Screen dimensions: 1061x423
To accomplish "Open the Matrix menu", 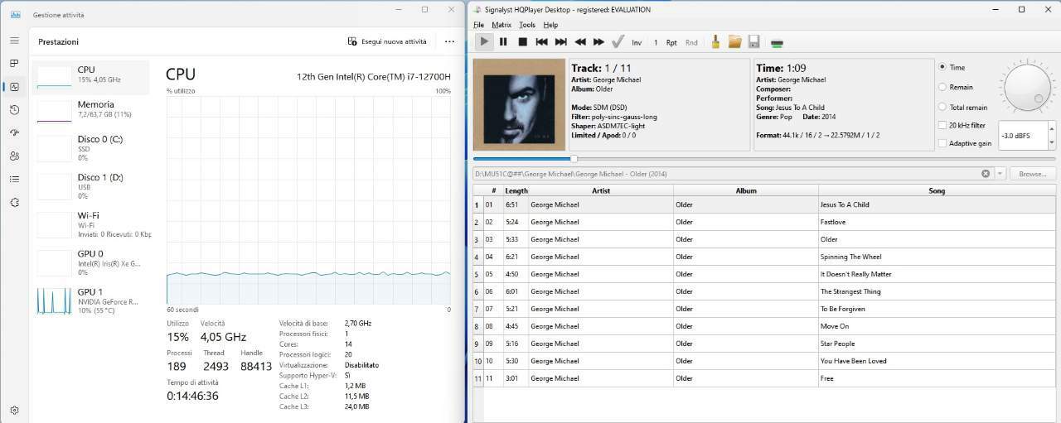I will 501,25.
